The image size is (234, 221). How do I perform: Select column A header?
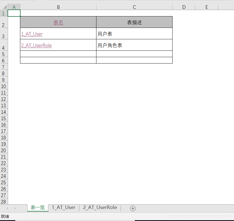(x=14, y=7)
